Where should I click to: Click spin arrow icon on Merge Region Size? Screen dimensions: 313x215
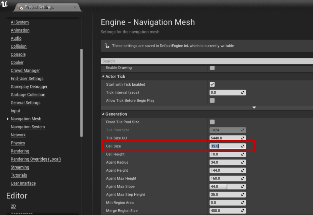point(243,211)
